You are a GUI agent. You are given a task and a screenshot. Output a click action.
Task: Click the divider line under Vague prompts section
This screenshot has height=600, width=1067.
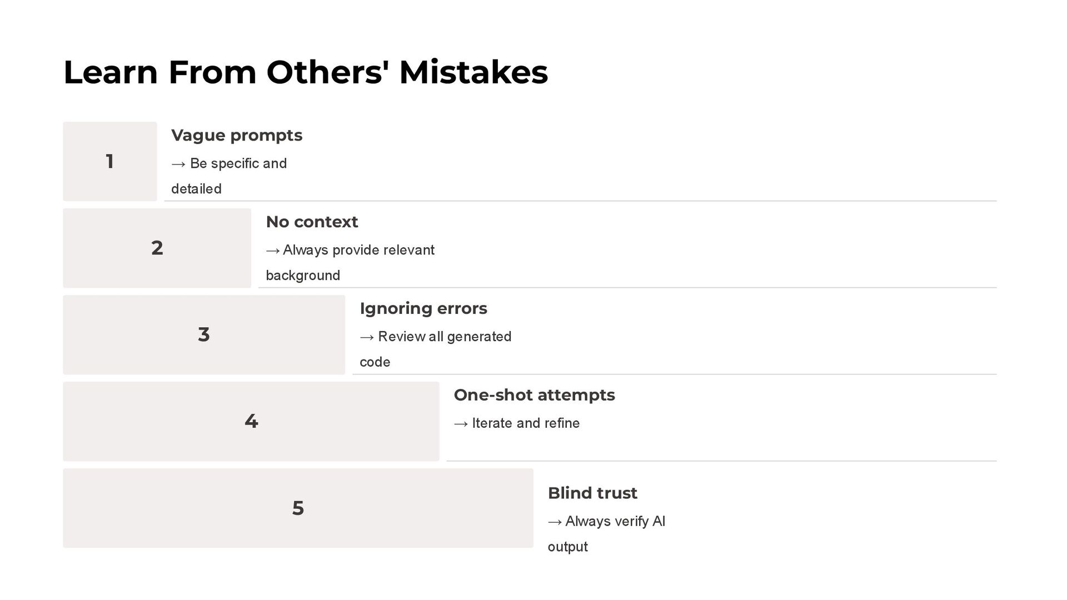tap(580, 201)
